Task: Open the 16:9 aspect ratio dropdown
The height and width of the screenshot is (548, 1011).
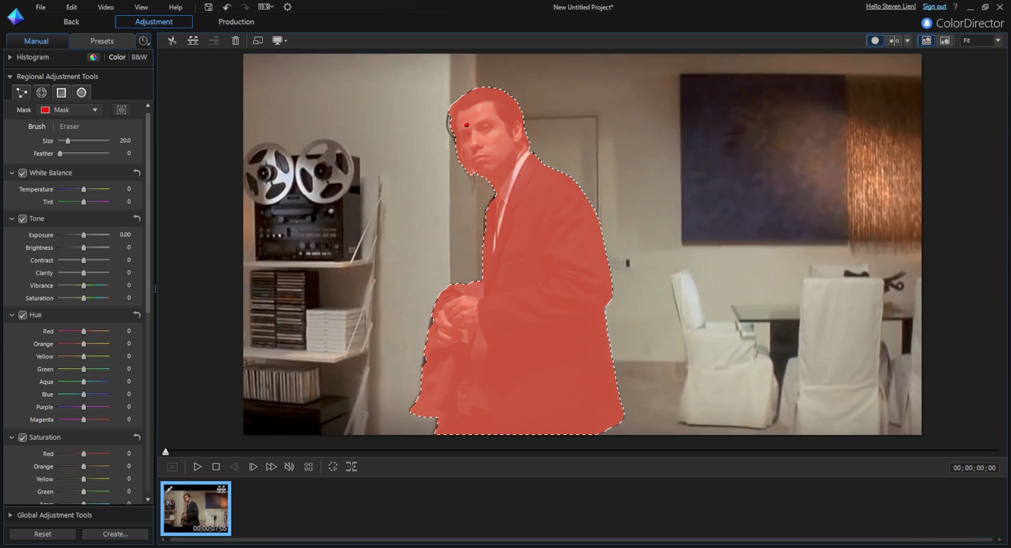Action: 266,7
